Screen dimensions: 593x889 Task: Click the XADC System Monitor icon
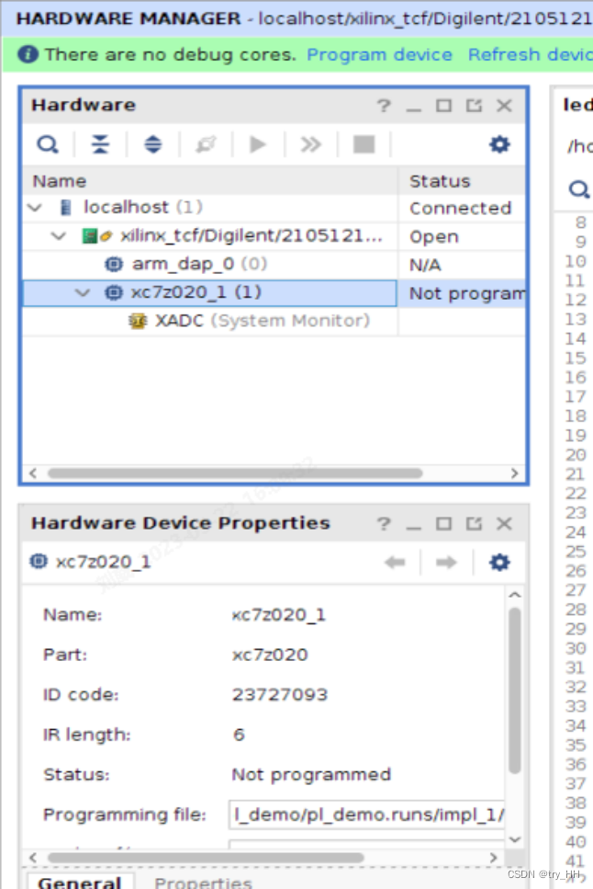pyautogui.click(x=138, y=321)
